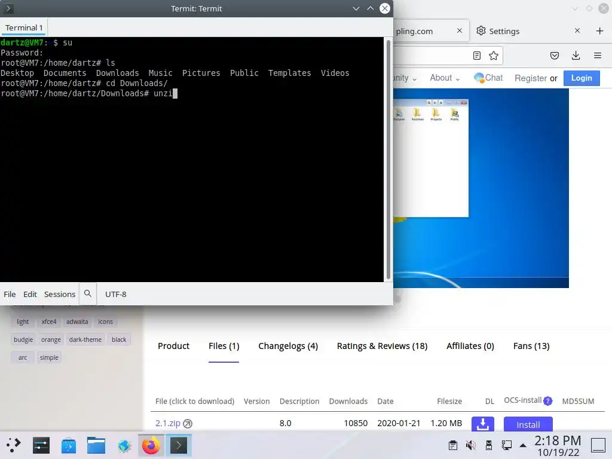Select Termit terminal taskbar entry
The image size is (612, 459).
pos(178,445)
